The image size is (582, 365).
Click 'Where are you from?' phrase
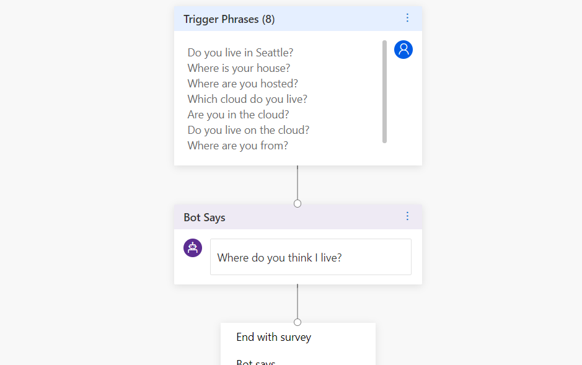pos(237,146)
